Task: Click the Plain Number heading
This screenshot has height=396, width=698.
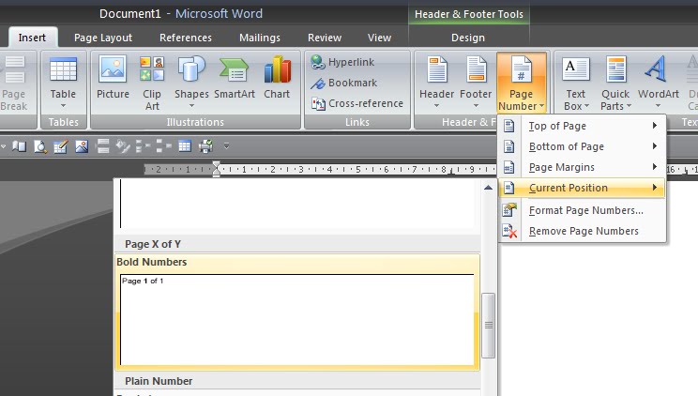Action: pos(159,381)
